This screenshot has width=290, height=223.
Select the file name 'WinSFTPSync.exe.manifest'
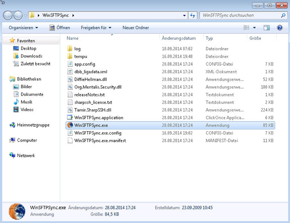(x=100, y=140)
